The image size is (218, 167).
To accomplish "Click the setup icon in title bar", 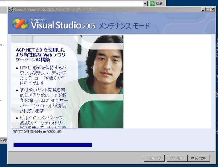I will [x=11, y=9].
